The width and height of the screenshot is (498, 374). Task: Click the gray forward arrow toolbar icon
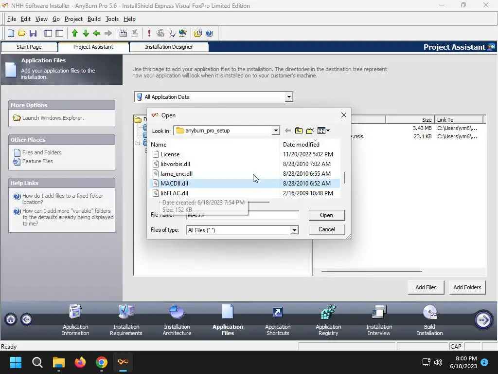pos(108,33)
